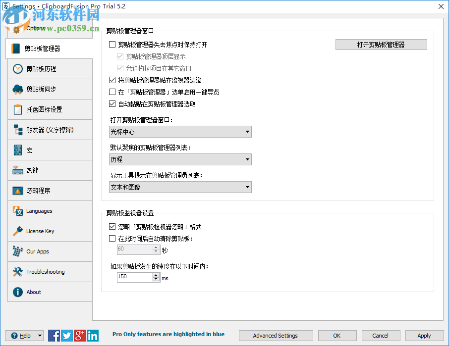The width and height of the screenshot is (449, 346).
Task: Open Advanced Settings
Action: click(276, 335)
